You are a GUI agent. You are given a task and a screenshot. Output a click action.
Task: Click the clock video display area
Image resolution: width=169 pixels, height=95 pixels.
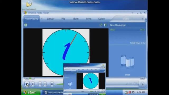point(66,53)
